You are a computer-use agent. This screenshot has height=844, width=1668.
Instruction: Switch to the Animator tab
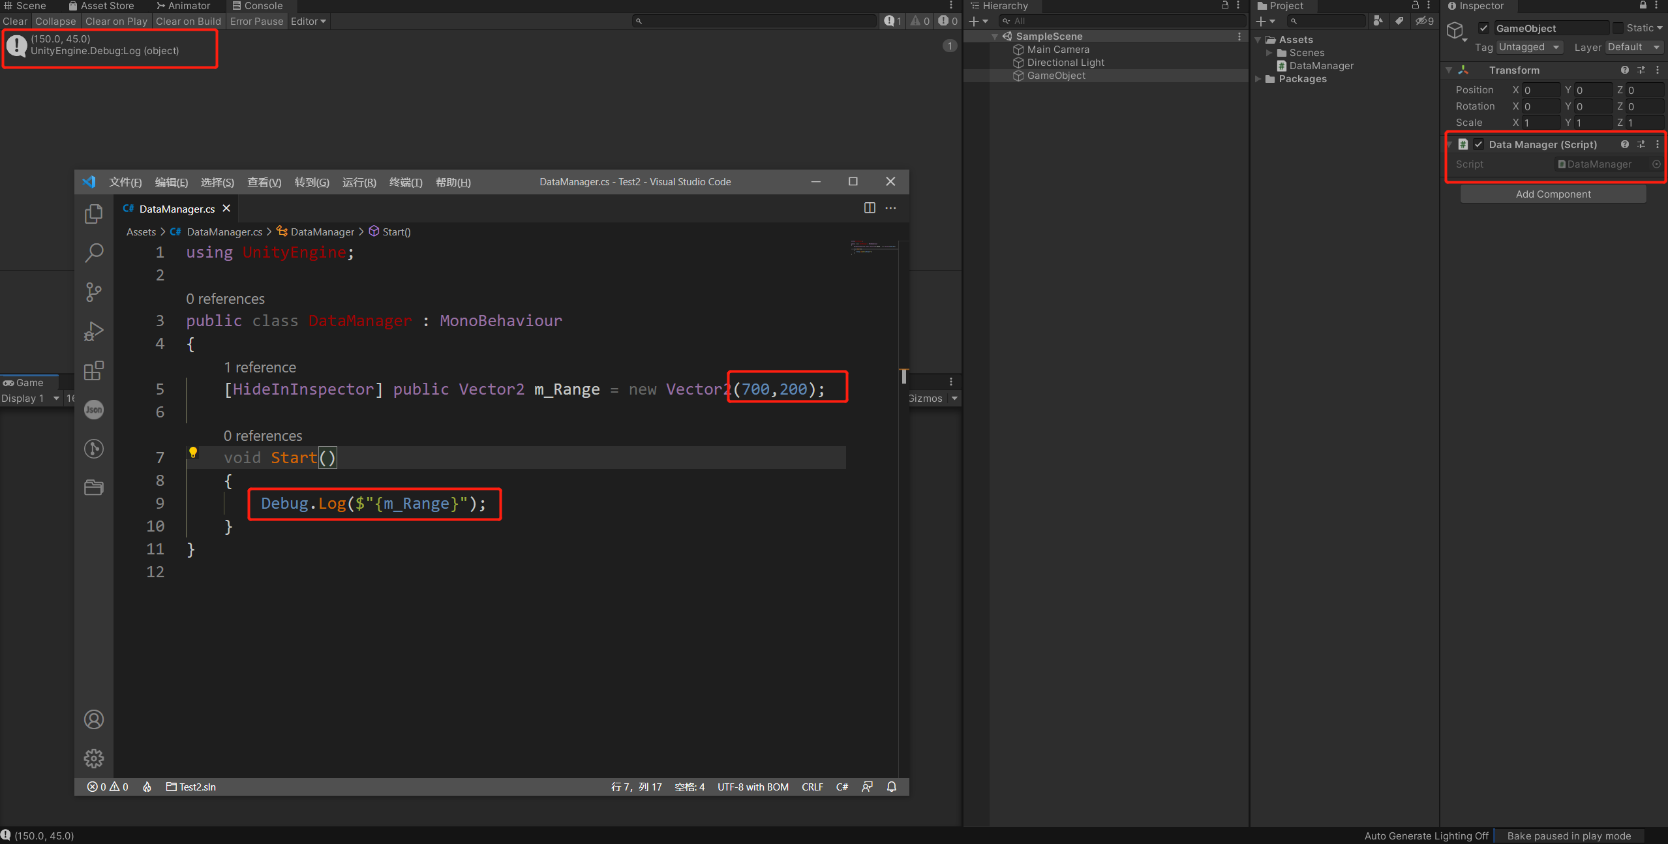[183, 6]
